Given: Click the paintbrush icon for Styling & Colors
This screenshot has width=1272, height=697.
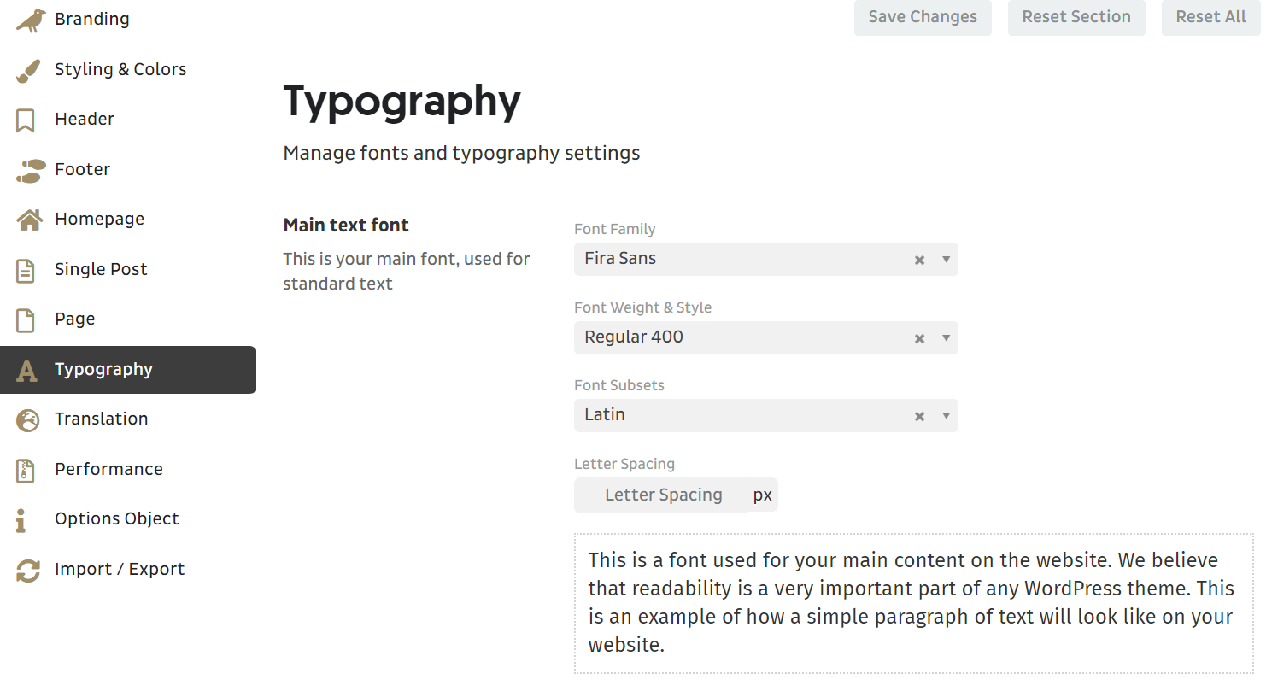Looking at the screenshot, I should click(x=28, y=71).
